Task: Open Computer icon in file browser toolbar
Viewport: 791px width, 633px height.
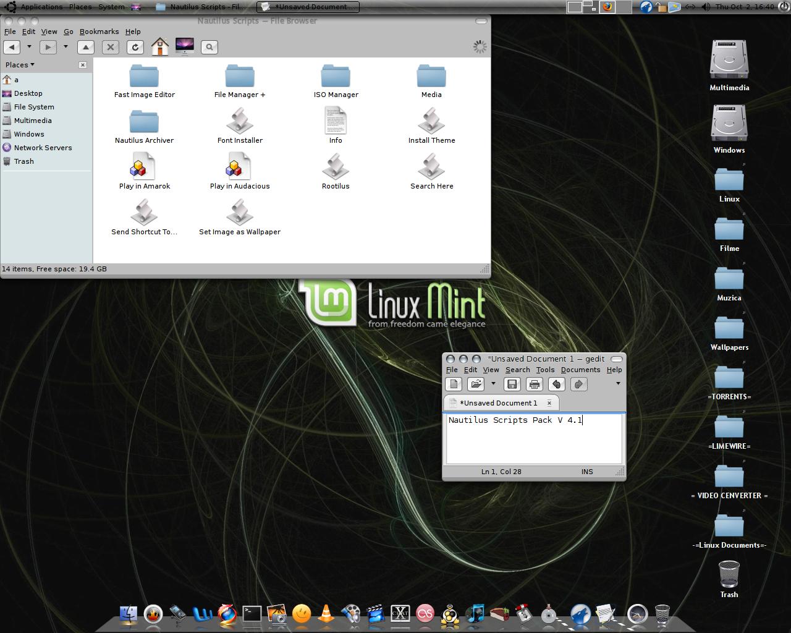Action: click(185, 46)
